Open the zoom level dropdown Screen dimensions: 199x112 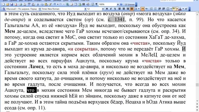pyautogui.click(x=118, y=4)
